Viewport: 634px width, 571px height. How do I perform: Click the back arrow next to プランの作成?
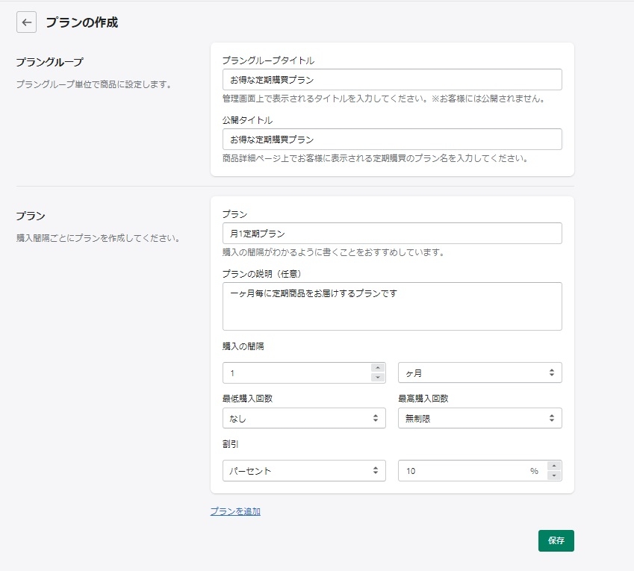tap(26, 22)
